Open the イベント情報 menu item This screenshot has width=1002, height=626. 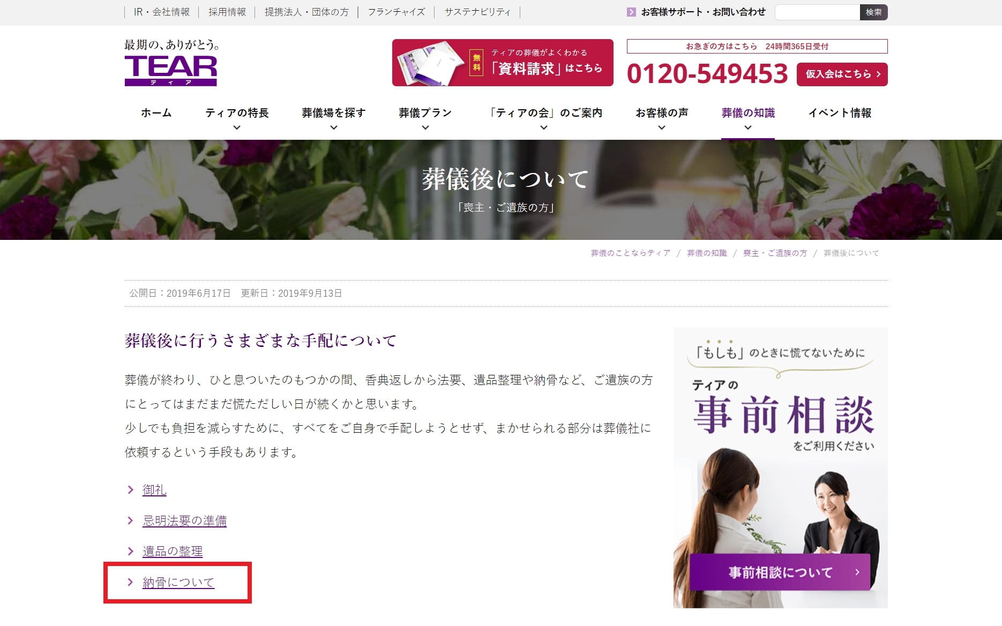(x=840, y=113)
